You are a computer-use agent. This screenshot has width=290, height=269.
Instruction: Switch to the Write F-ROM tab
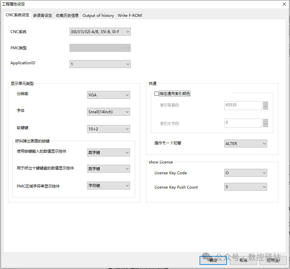129,15
